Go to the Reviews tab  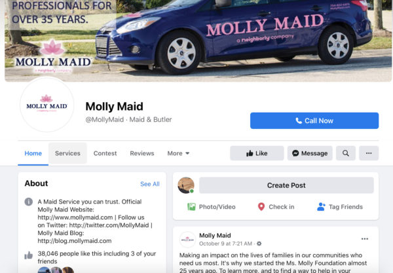pos(142,153)
